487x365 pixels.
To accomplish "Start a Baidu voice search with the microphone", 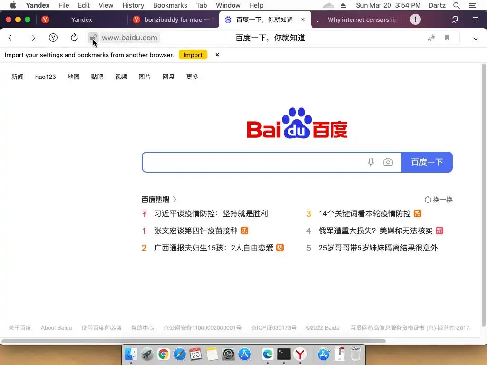I will [x=371, y=162].
